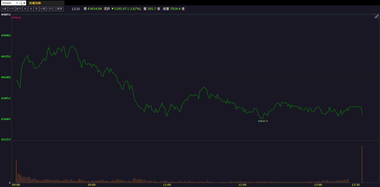Toggle the % percentage scale button

pos(31,9)
